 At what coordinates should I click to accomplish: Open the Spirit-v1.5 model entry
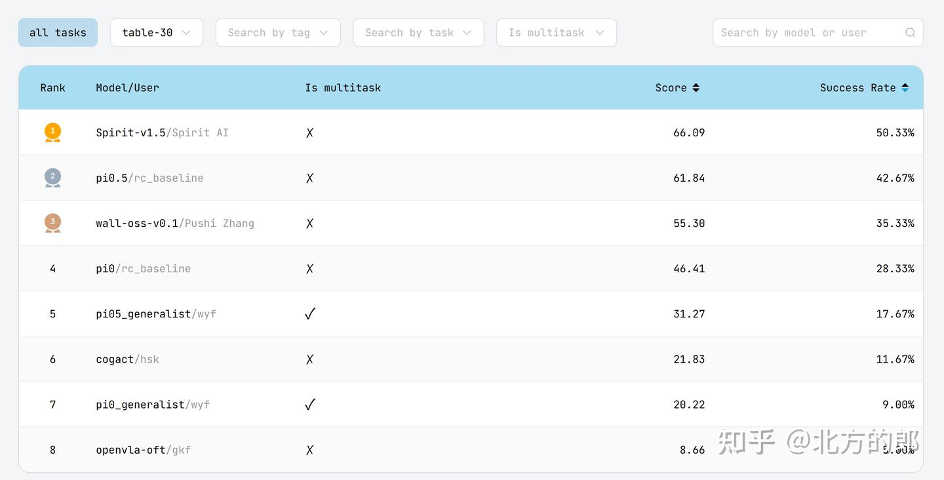pyautogui.click(x=130, y=132)
